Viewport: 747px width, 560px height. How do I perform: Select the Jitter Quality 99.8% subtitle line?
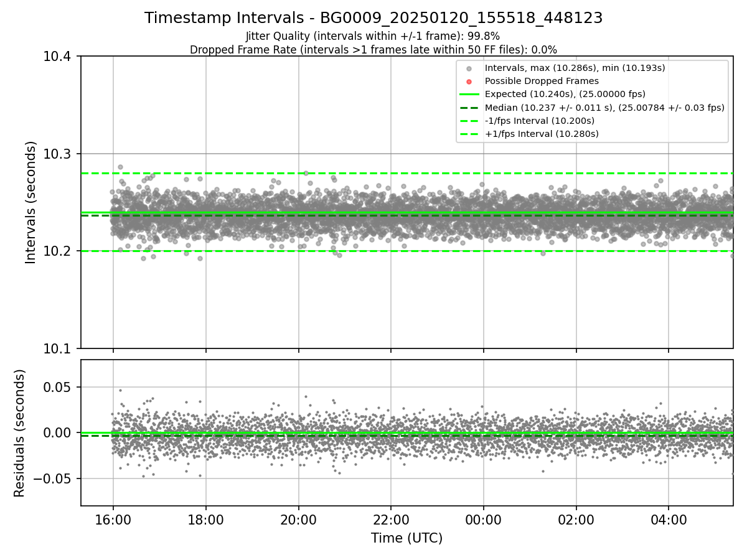coord(373,36)
